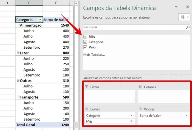Select column E header
This screenshot has height=130, width=192.
point(29,3)
